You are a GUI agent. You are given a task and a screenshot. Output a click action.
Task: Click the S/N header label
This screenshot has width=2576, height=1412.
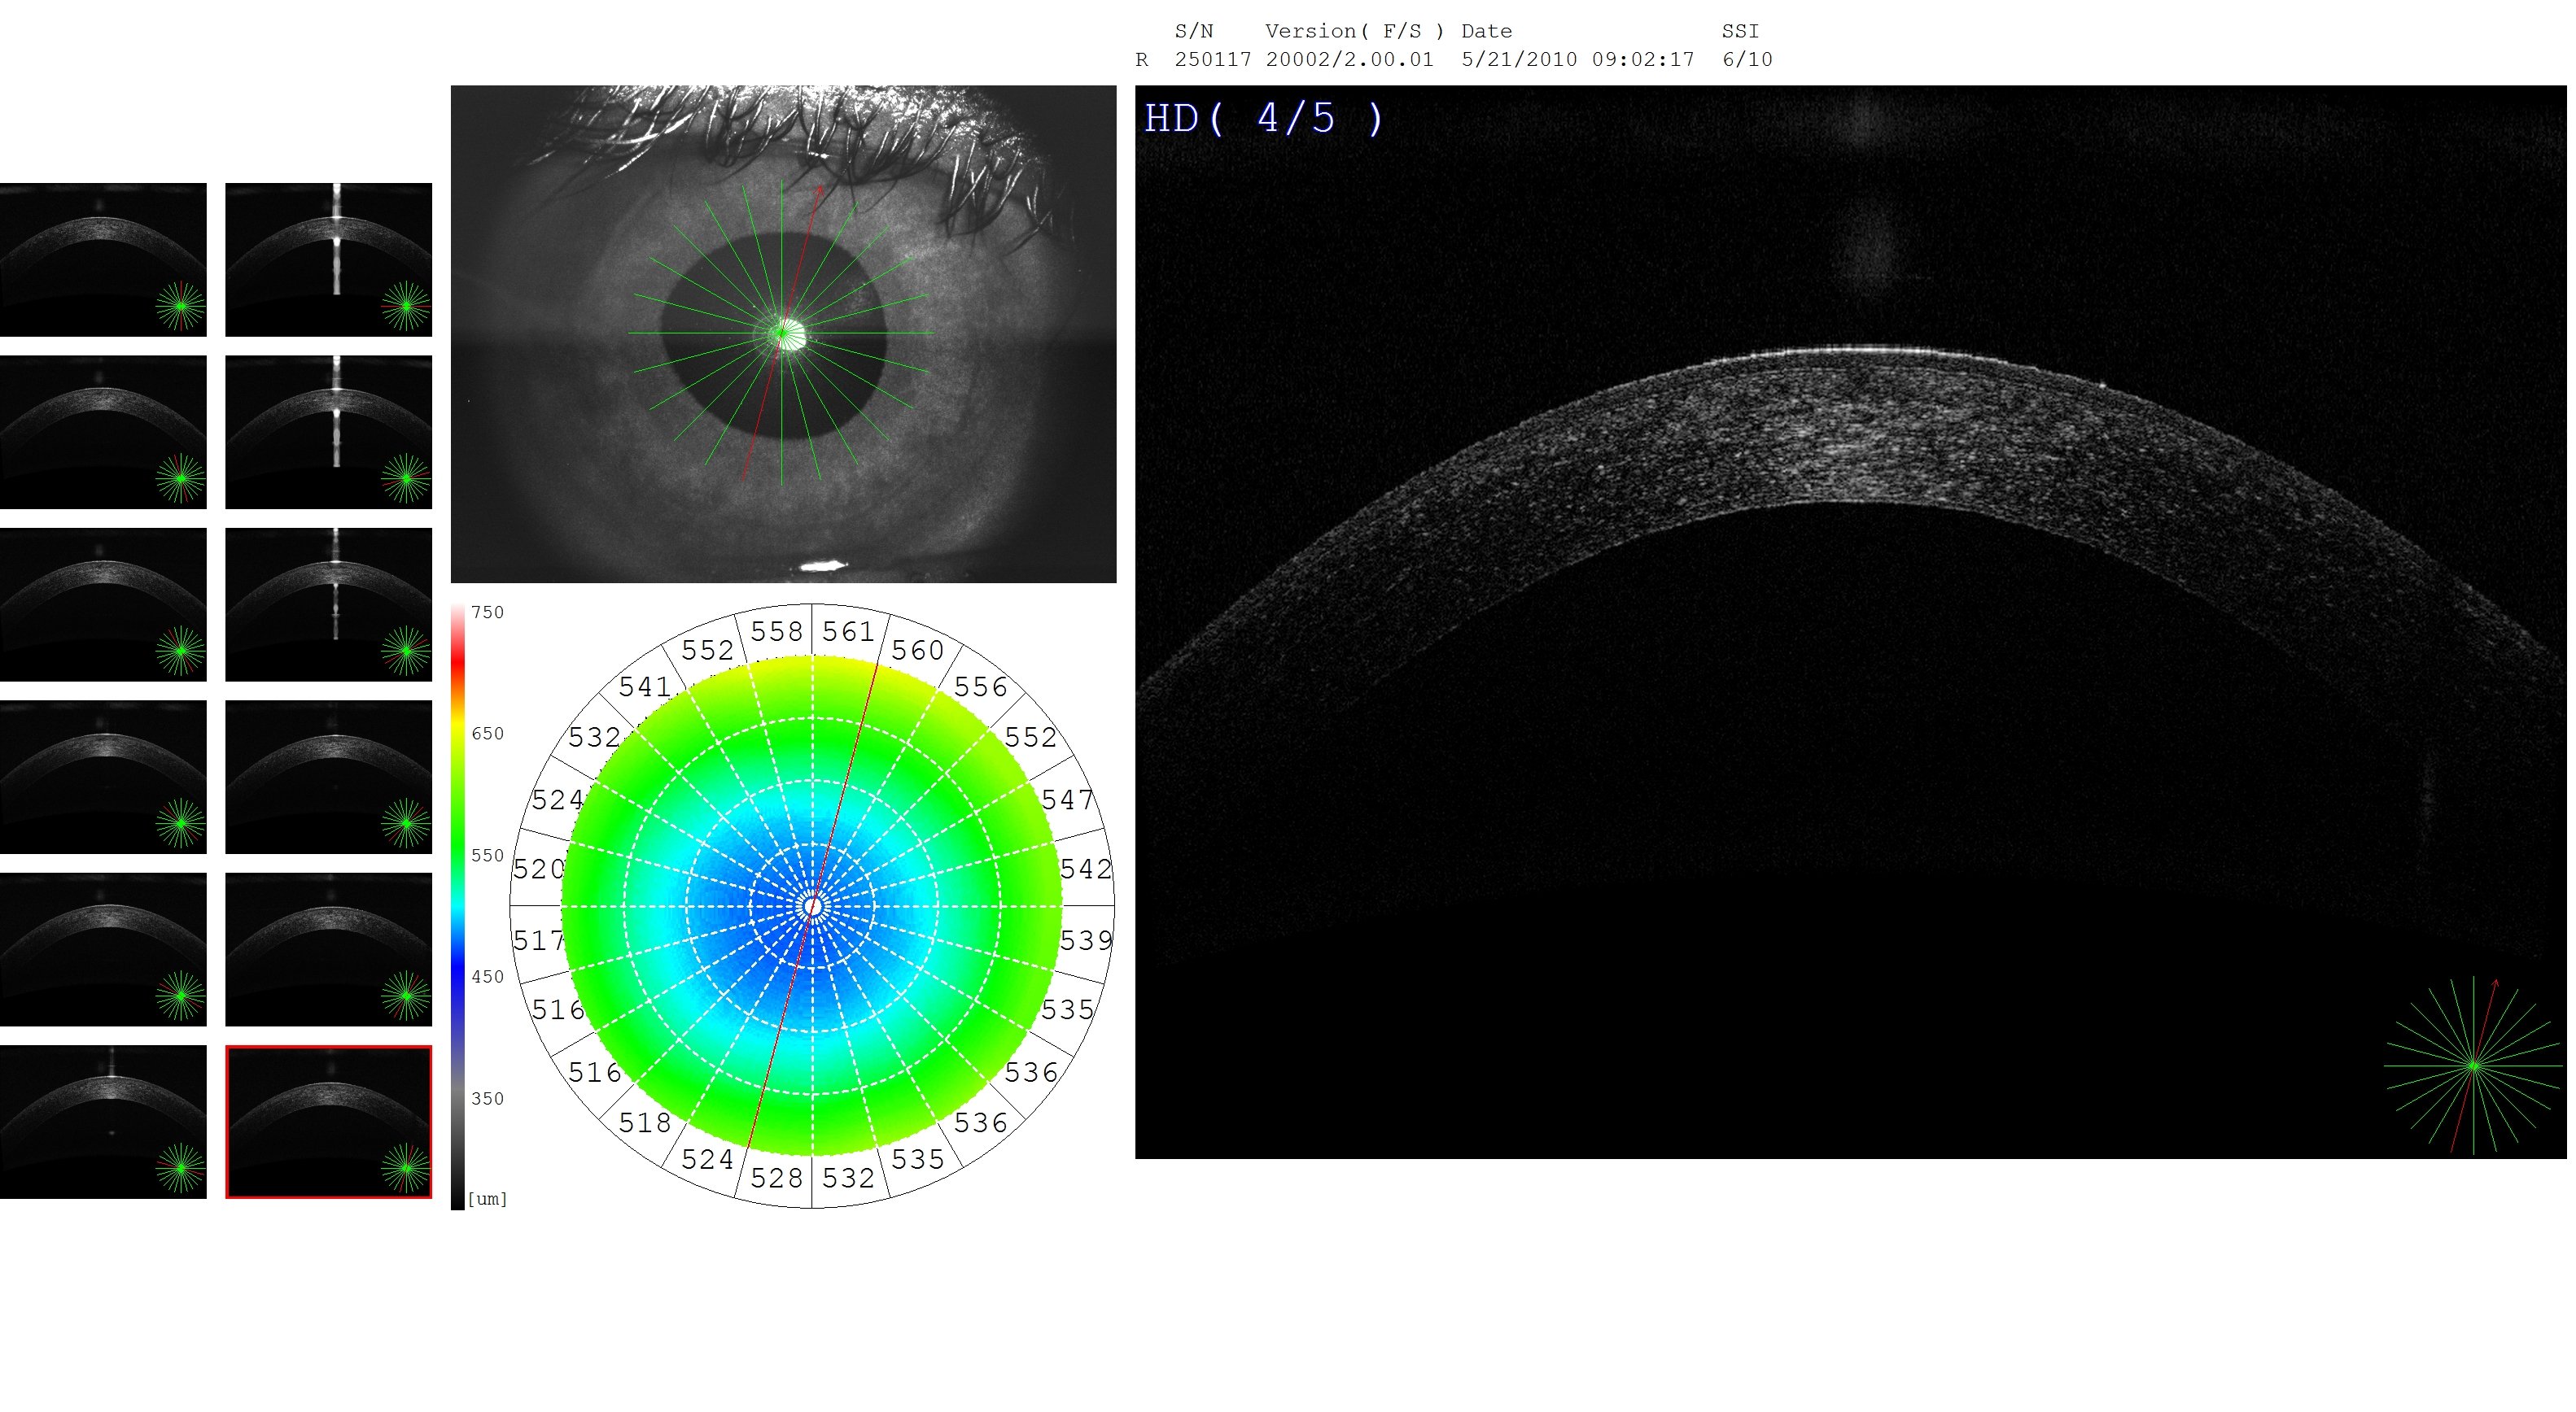pos(1194,32)
